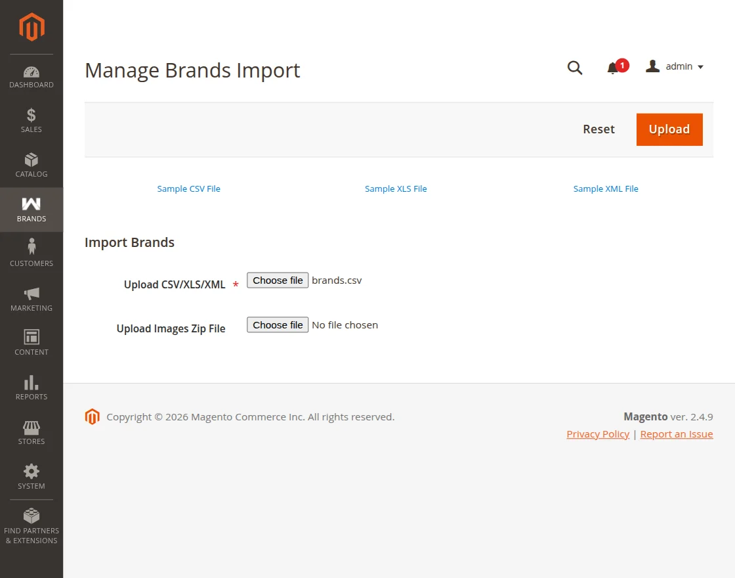Click the Import Brands section title

(129, 242)
